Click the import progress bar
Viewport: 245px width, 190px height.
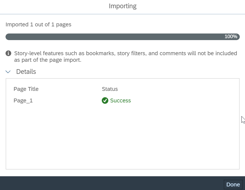(123, 37)
